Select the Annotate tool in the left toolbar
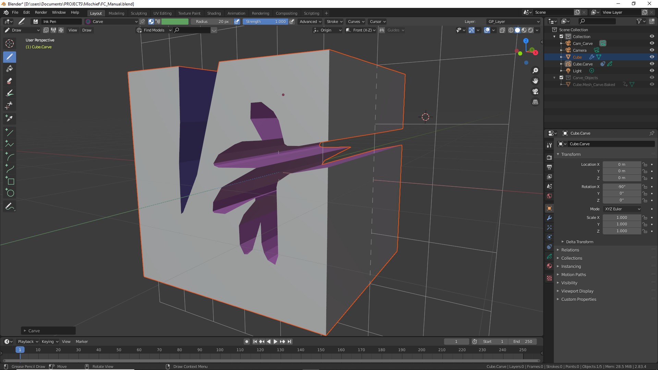This screenshot has width=658, height=370. coord(10,207)
